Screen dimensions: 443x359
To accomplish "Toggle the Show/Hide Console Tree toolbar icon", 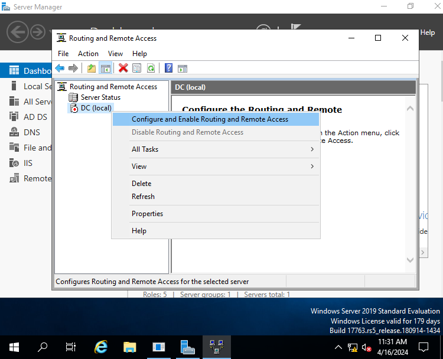I will (x=105, y=68).
